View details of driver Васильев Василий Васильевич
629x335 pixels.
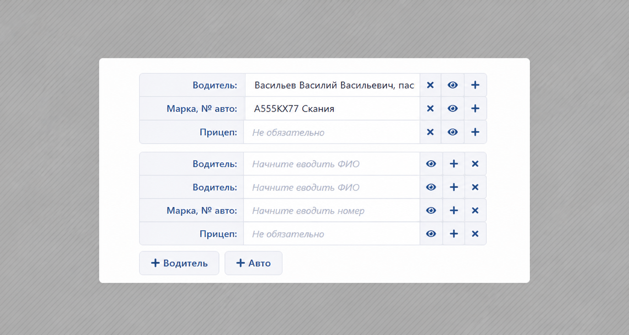[453, 85]
